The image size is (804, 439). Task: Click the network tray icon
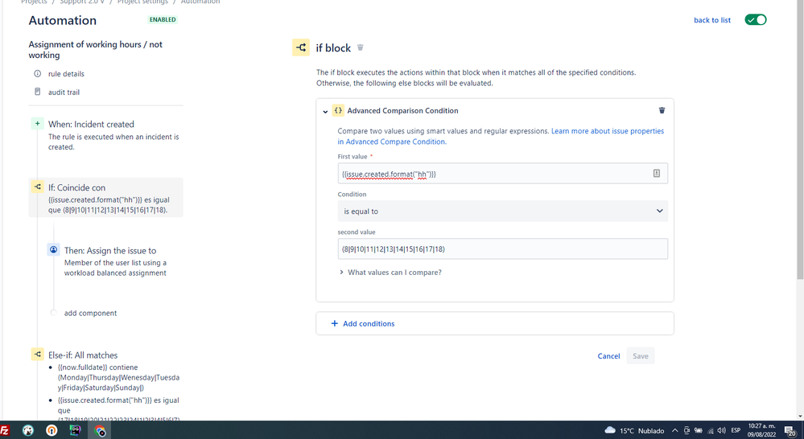tap(710, 431)
